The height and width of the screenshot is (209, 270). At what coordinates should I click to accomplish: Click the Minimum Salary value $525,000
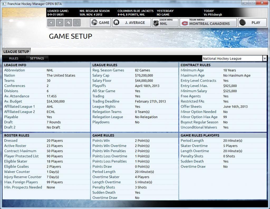[230, 91]
